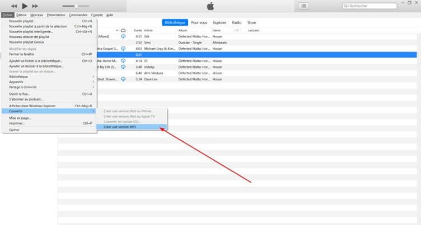Sort by the heart (love) column header
Screen dimensions: 421x225
click(237, 31)
